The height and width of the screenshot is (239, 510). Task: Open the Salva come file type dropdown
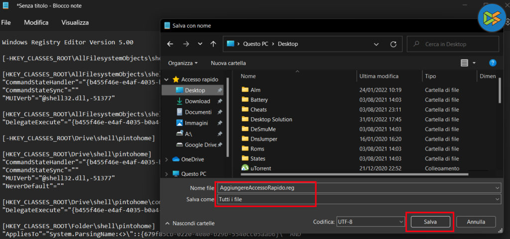[x=358, y=199]
